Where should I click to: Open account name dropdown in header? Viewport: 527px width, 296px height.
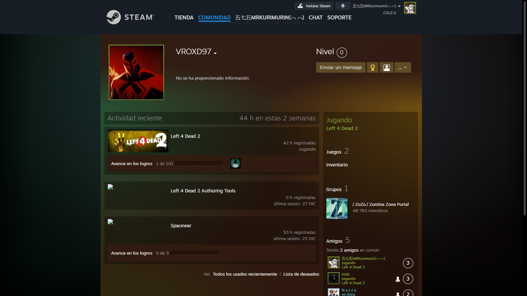(376, 6)
